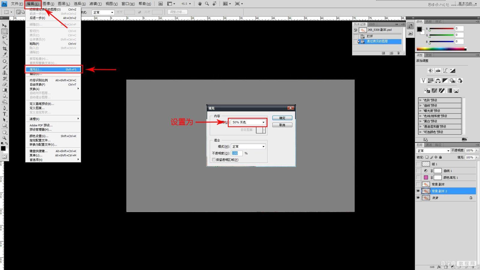
Task: Switch to the 色板 tab
Action: (x=429, y=22)
